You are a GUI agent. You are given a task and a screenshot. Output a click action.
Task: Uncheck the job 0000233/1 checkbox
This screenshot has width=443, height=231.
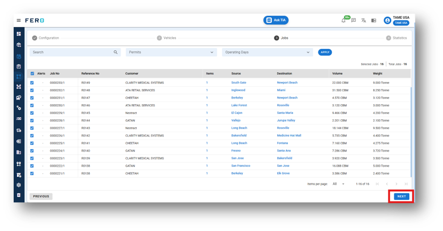click(32, 83)
